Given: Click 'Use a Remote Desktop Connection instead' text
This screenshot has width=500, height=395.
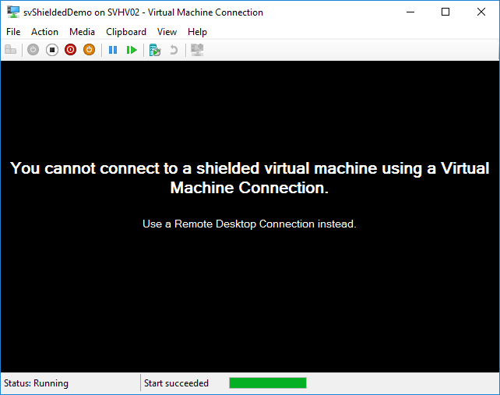Looking at the screenshot, I should (249, 224).
